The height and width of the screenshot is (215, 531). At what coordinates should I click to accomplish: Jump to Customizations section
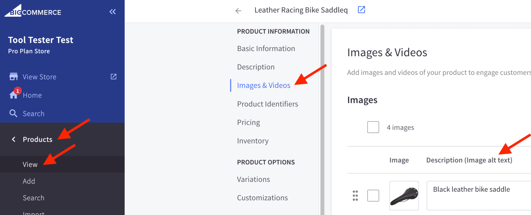click(262, 198)
